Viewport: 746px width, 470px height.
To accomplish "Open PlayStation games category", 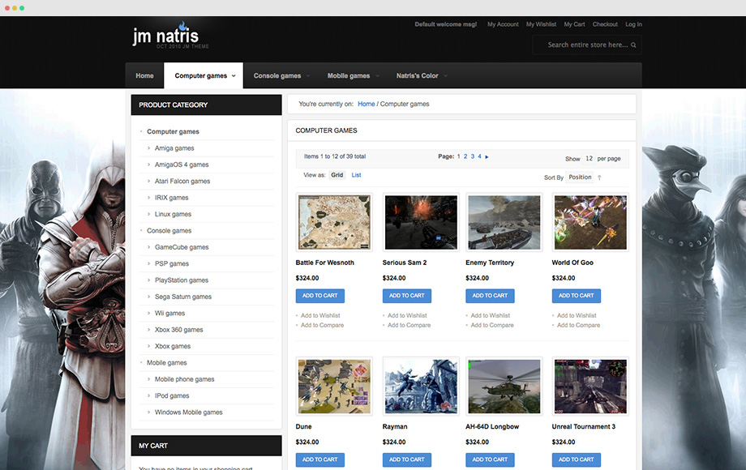I will (x=182, y=280).
